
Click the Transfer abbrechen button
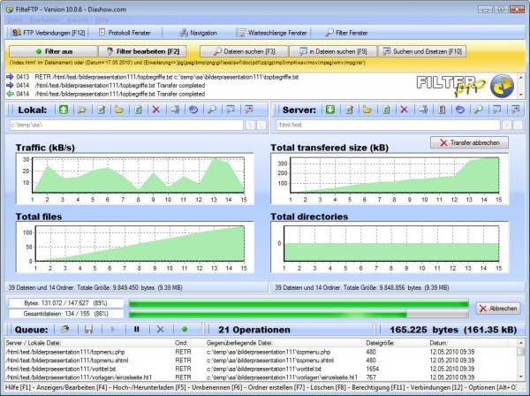469,142
